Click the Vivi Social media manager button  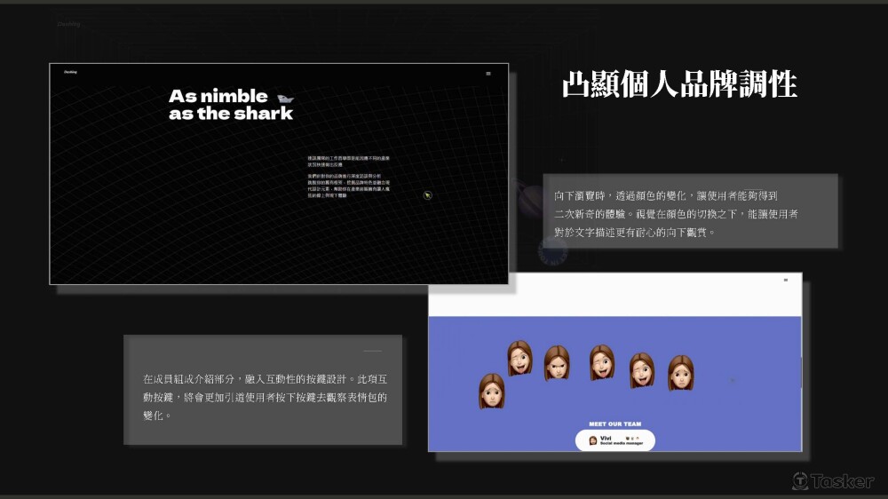click(615, 440)
